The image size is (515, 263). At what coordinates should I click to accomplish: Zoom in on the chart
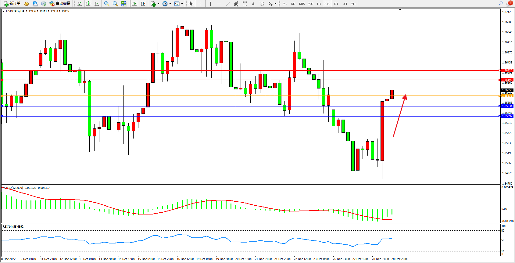coord(107,4)
